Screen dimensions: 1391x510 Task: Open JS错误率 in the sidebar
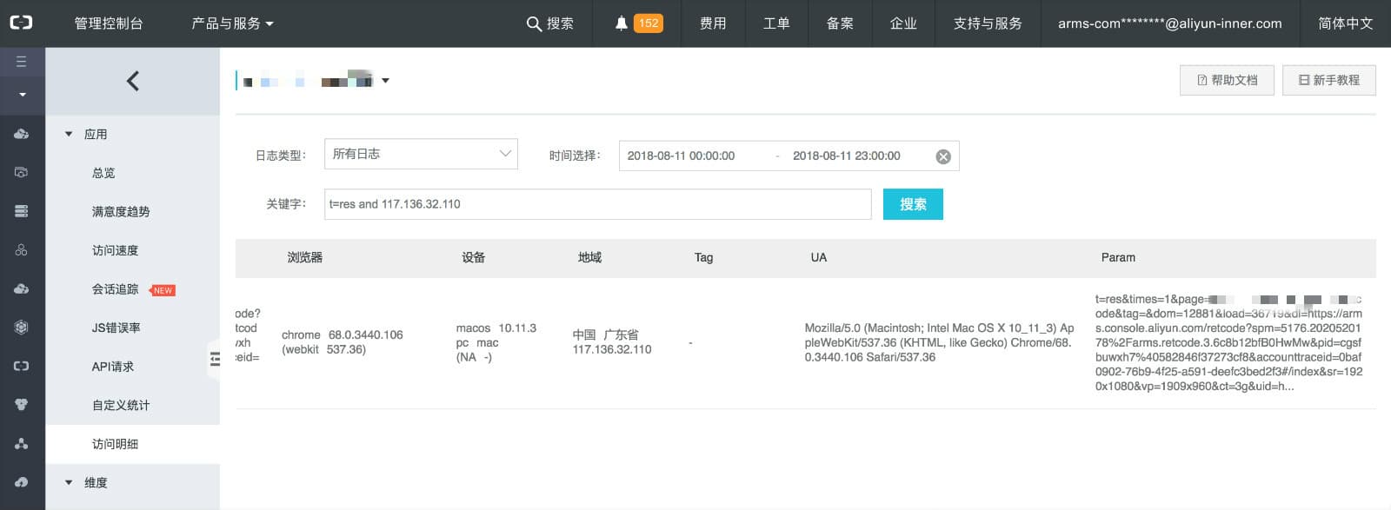pyautogui.click(x=116, y=328)
